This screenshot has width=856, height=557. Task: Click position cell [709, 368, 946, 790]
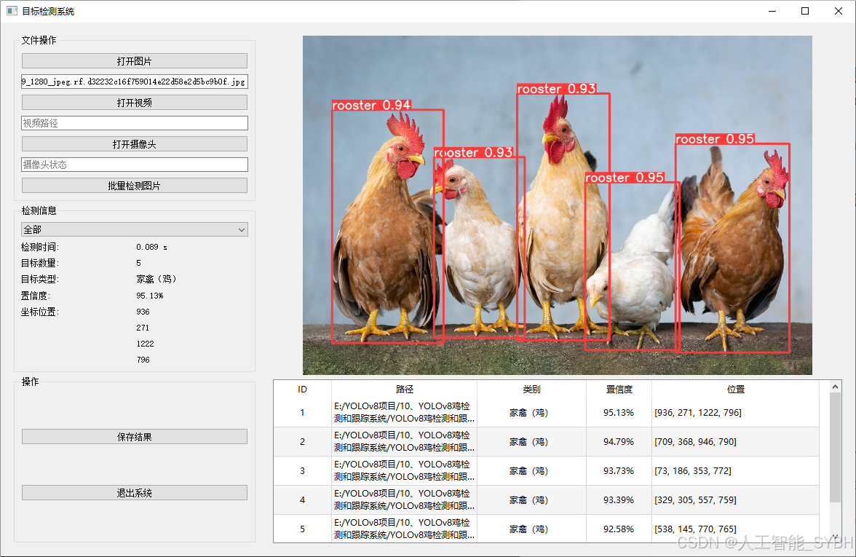click(735, 441)
